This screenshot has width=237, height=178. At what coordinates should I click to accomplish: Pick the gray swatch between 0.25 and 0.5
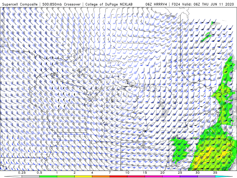click(31, 177)
